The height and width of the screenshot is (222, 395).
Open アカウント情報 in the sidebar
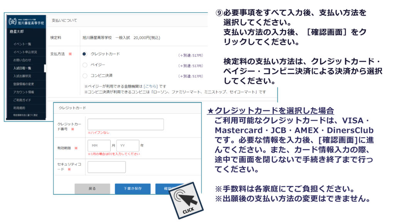[24, 92]
